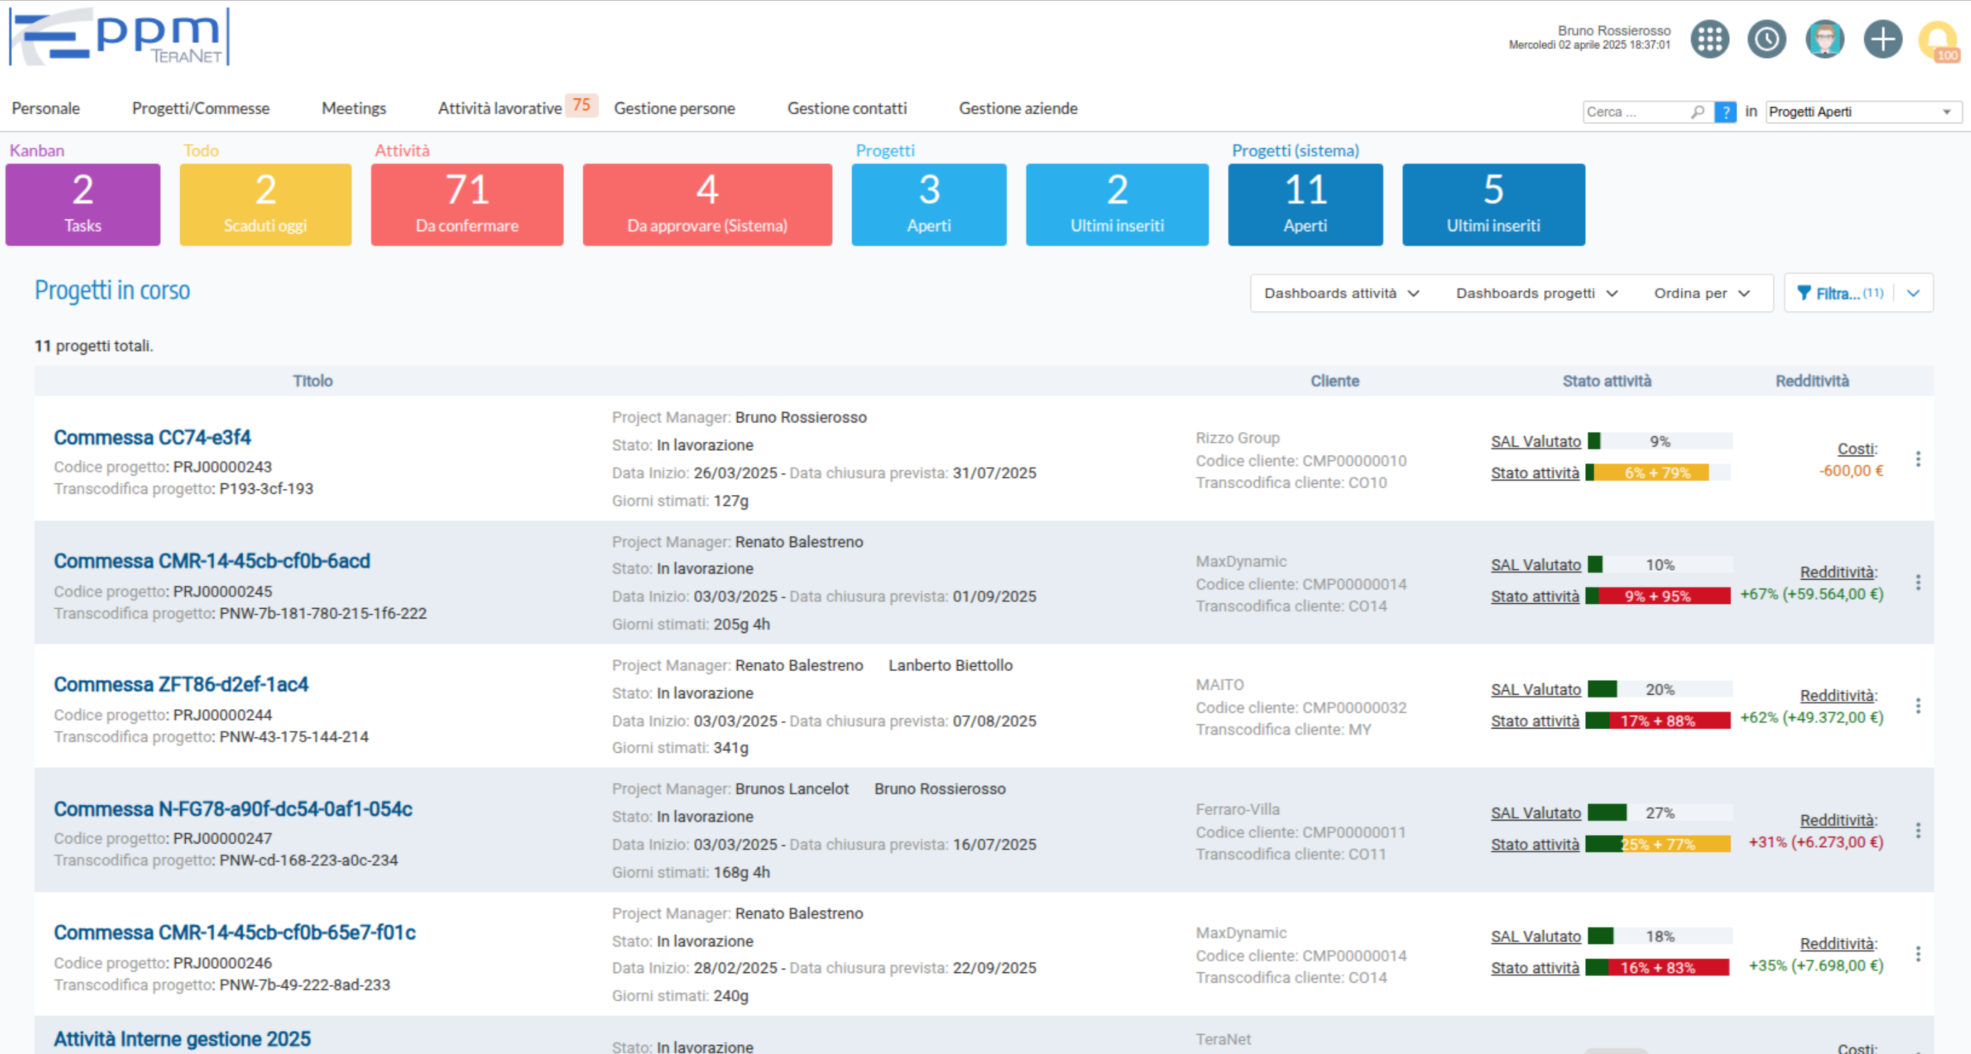Open three-dot menu for Commessa CC74-e3f4
The height and width of the screenshot is (1054, 1971).
click(x=1918, y=459)
